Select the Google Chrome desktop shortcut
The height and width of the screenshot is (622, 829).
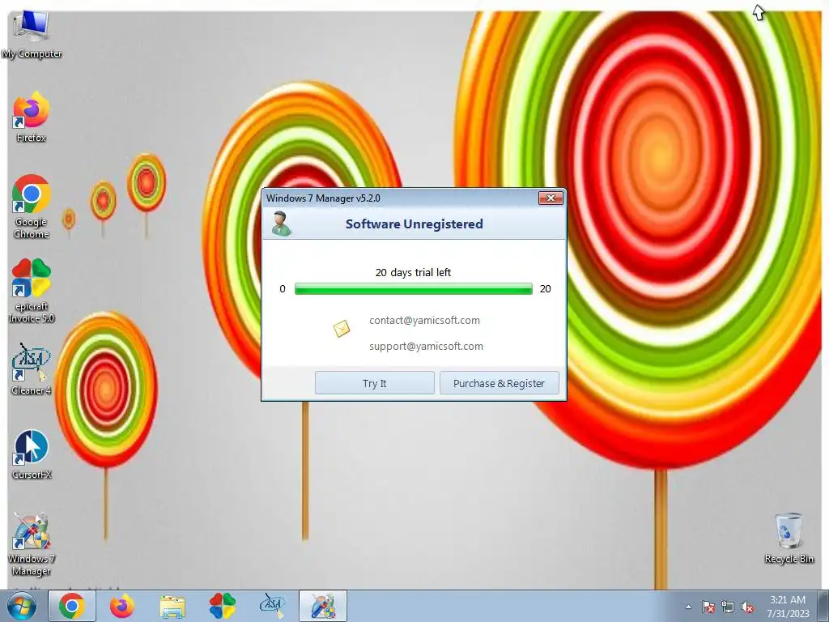tap(32, 207)
